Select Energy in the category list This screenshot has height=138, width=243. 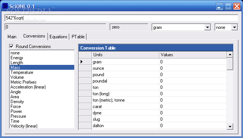(x=42, y=58)
